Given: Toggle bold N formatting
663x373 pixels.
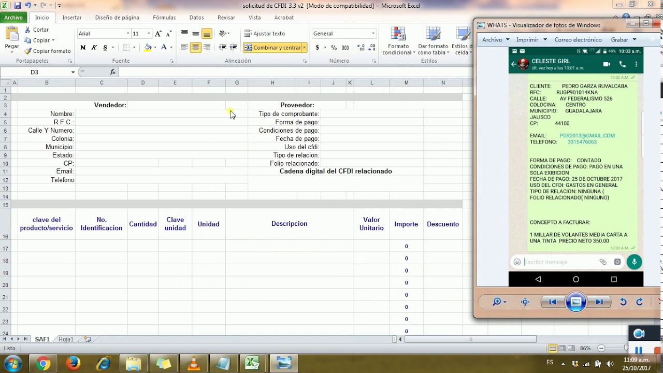Looking at the screenshot, I should coord(83,48).
